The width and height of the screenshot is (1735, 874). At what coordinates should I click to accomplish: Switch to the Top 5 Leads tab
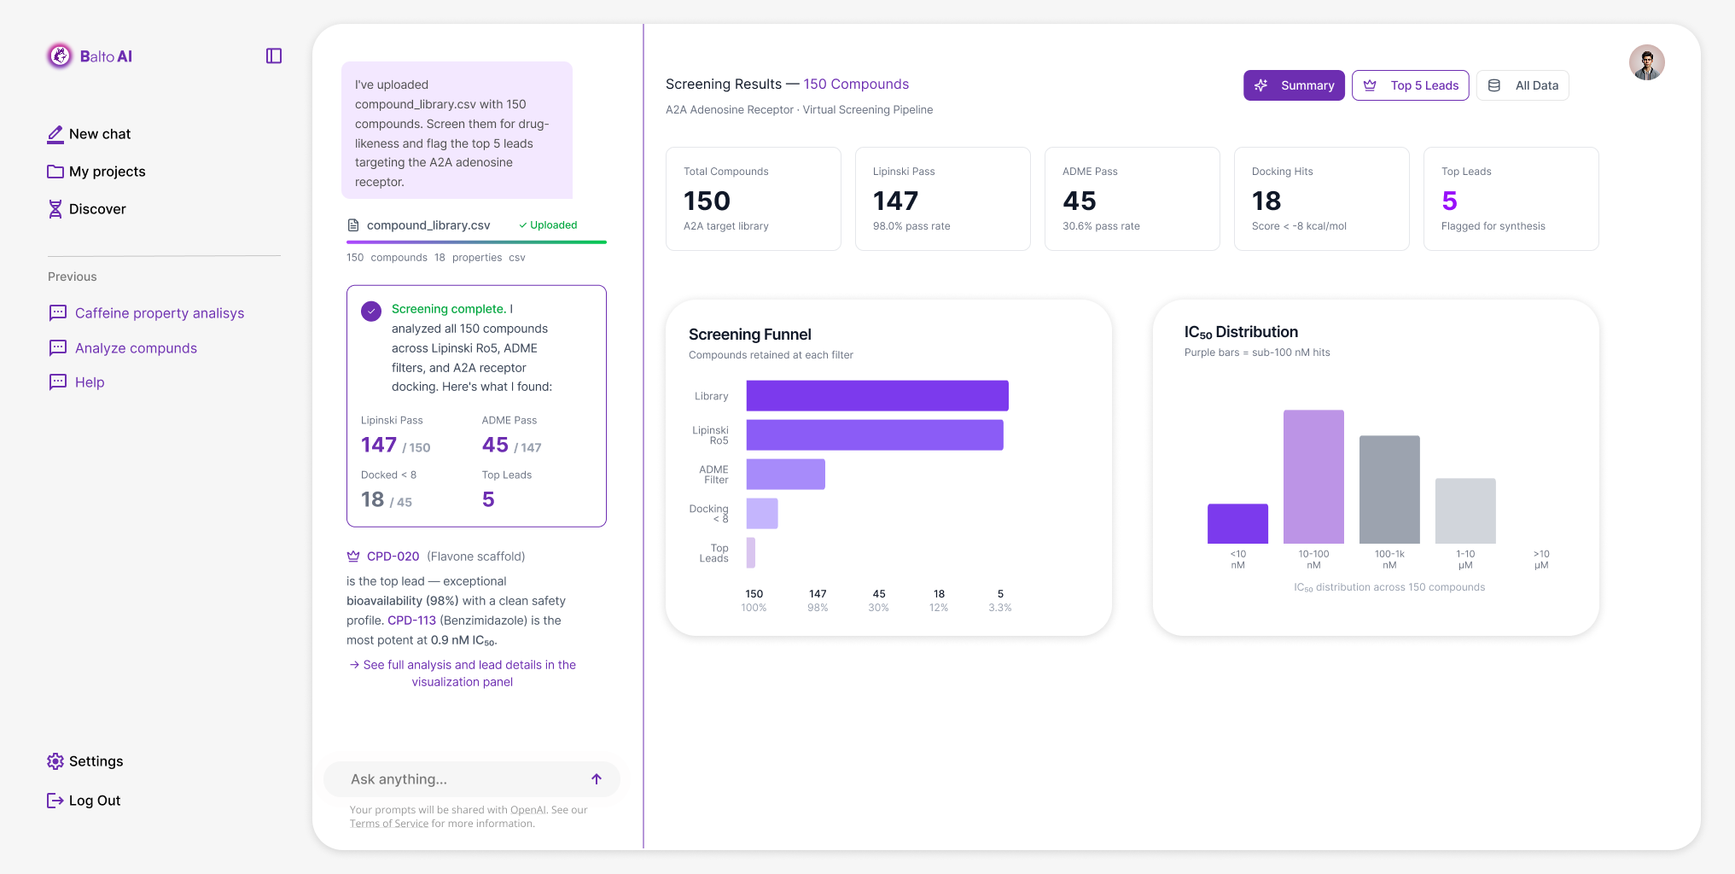tap(1410, 85)
